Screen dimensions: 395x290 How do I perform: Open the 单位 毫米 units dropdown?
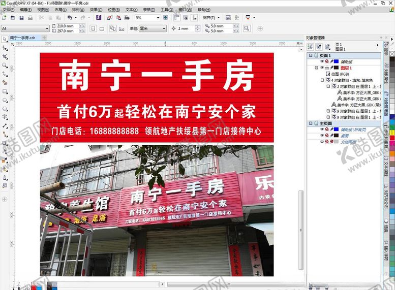164,28
